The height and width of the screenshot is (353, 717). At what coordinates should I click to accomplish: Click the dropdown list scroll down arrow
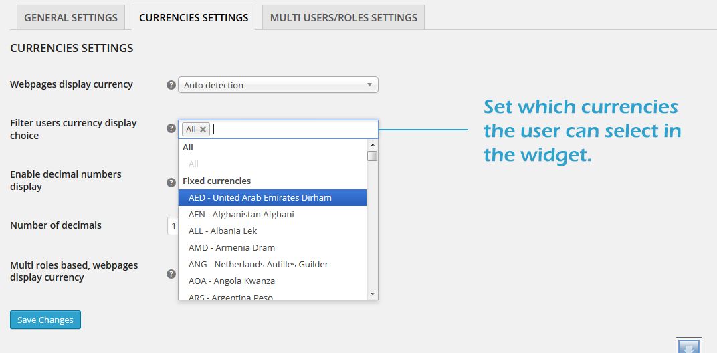[373, 293]
